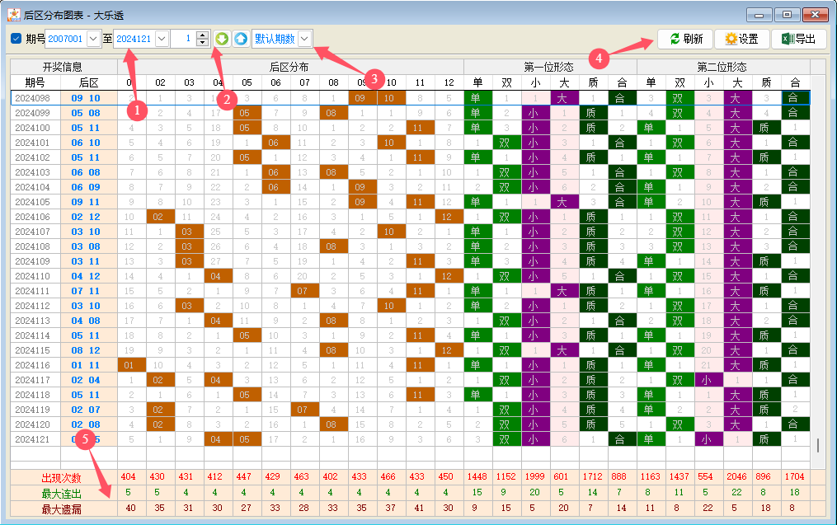Select row 2024110
Screen dimensions: 837x525
[410, 276]
